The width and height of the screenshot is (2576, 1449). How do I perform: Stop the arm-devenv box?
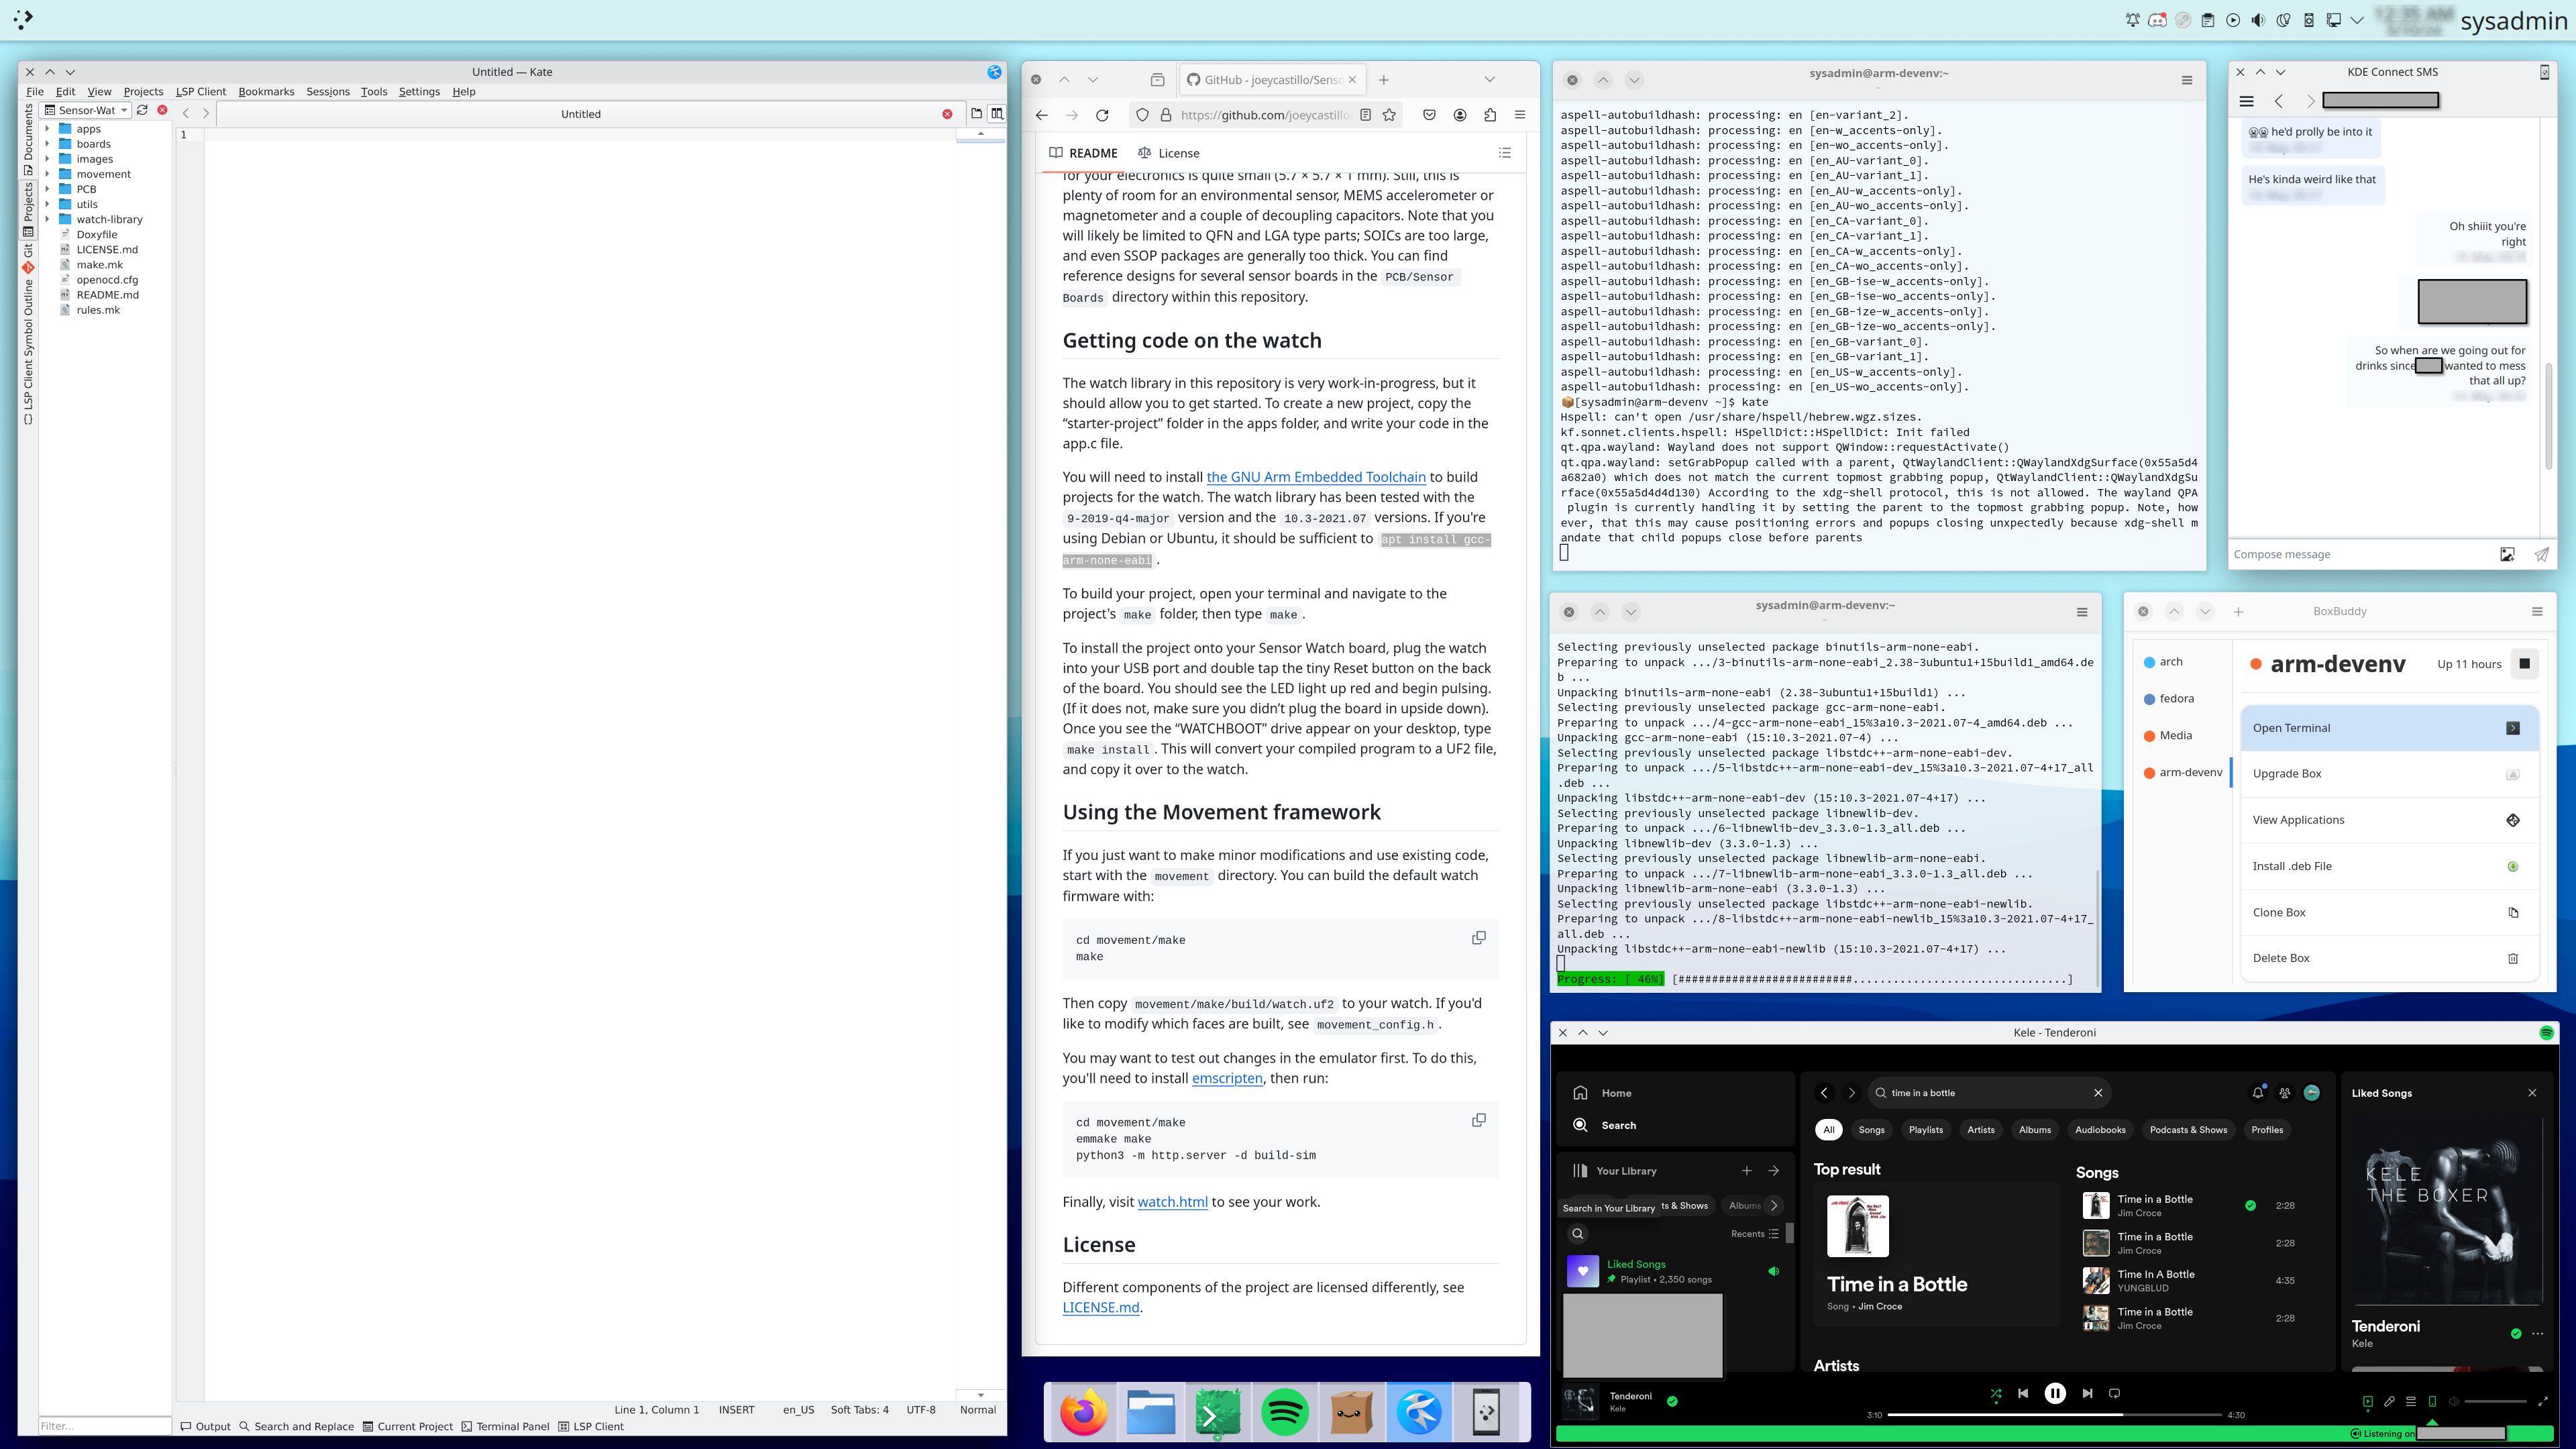click(2524, 664)
